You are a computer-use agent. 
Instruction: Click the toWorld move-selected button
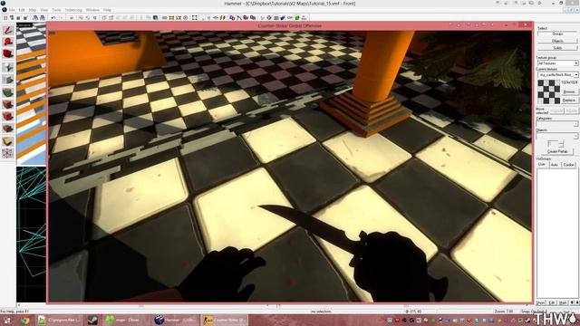tap(556, 110)
